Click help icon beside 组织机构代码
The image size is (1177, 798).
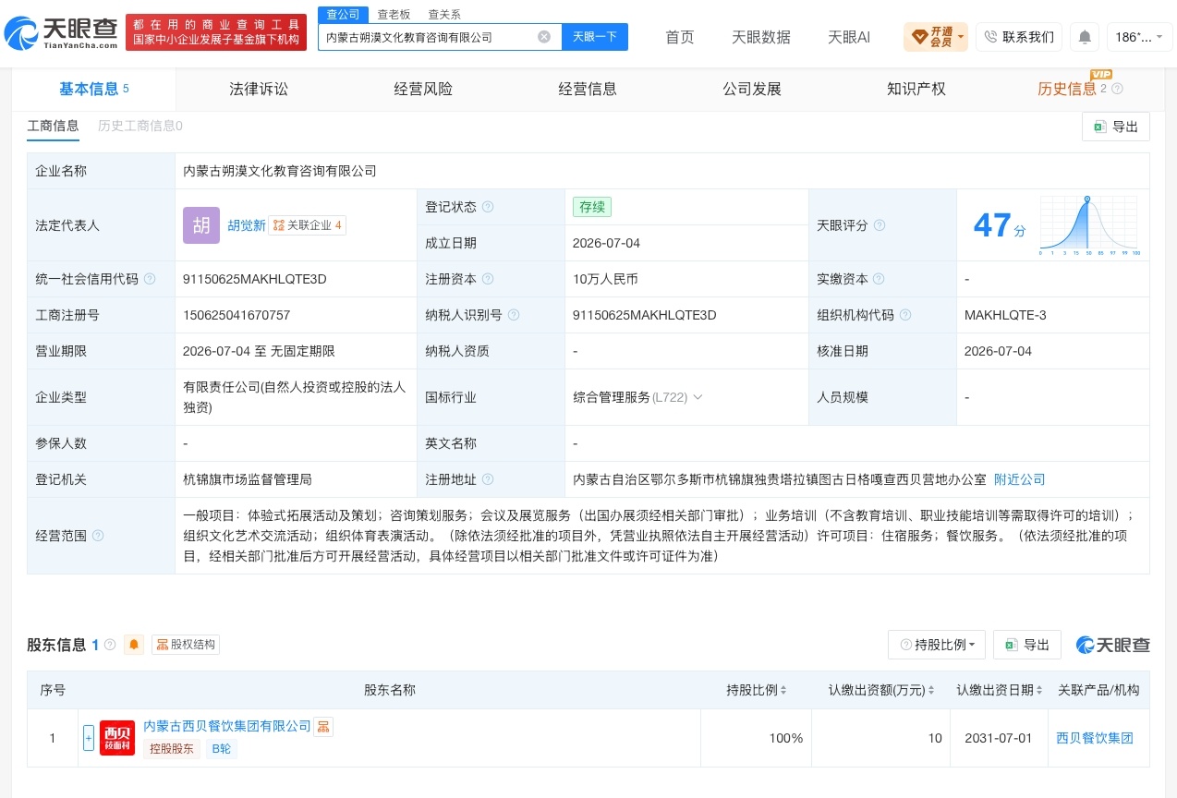905,315
